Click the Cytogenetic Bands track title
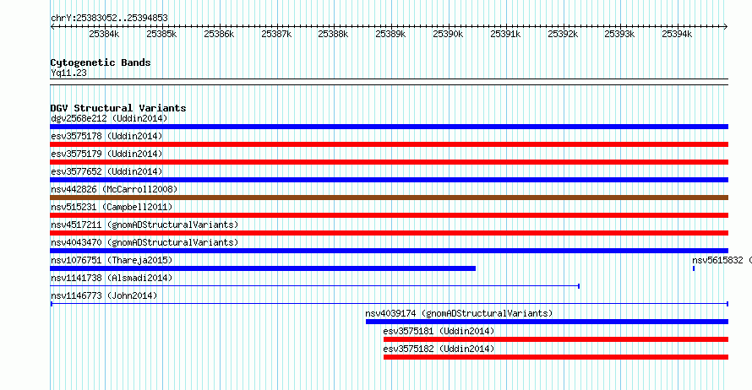Image resolution: width=752 pixels, height=390 pixels. [101, 62]
